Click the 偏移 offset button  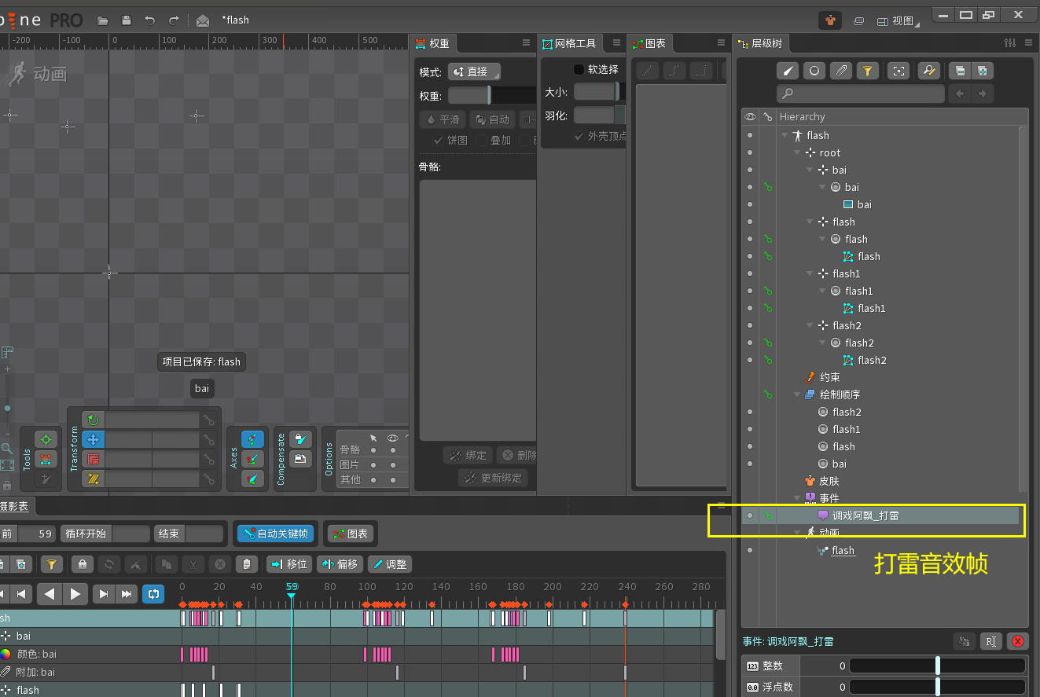(340, 564)
